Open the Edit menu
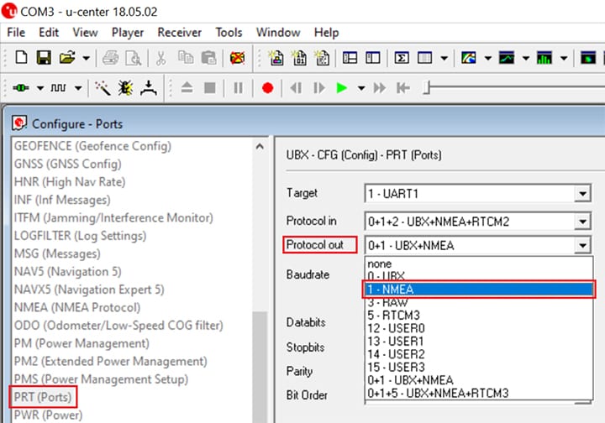 [49, 33]
